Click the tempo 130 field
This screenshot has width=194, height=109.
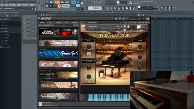point(66,6)
